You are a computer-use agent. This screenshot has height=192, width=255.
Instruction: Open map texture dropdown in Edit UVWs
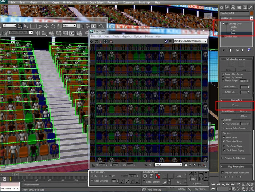[x=190, y=41]
